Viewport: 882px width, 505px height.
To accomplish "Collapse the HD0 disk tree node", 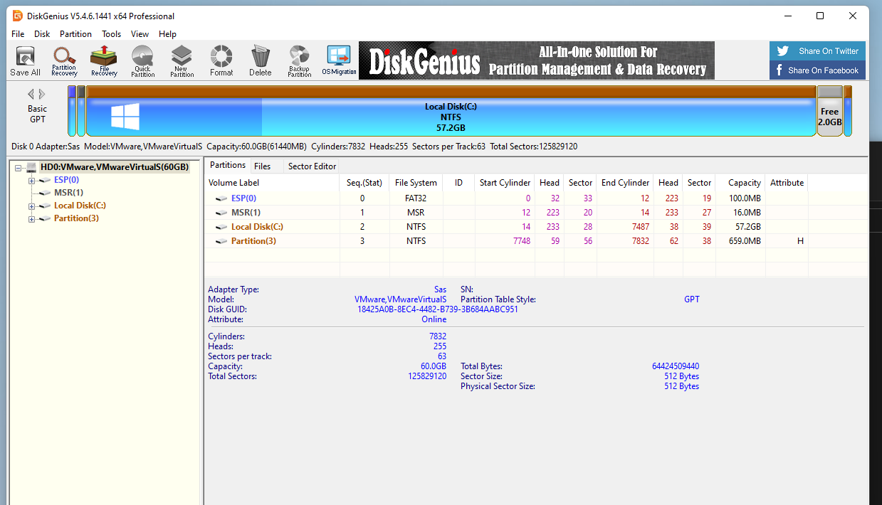I will tap(18, 168).
